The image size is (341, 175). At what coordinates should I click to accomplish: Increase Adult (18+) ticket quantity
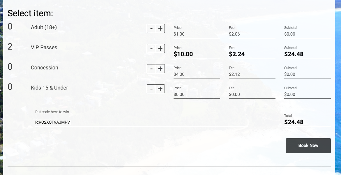tap(160, 28)
